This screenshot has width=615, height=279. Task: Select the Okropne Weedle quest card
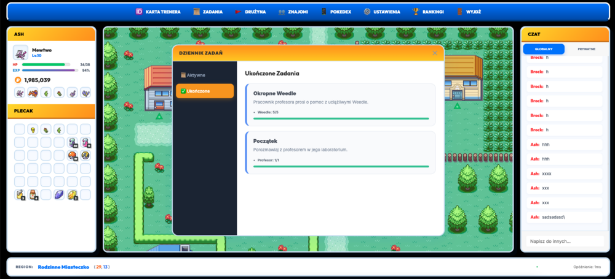click(x=340, y=104)
